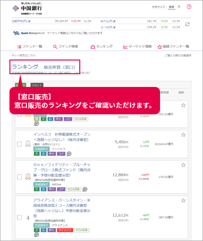Click the サテライト tag on アライアンス fund

click(x=65, y=230)
